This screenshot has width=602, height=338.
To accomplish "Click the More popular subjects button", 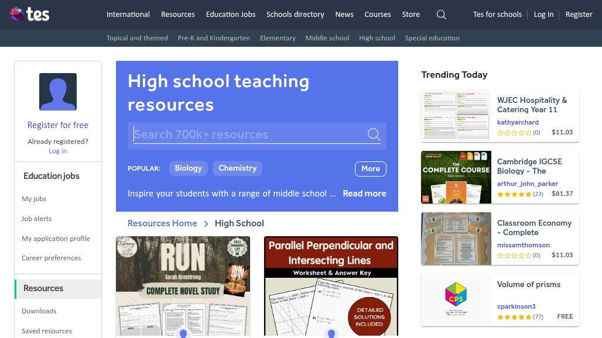I will 371,168.
